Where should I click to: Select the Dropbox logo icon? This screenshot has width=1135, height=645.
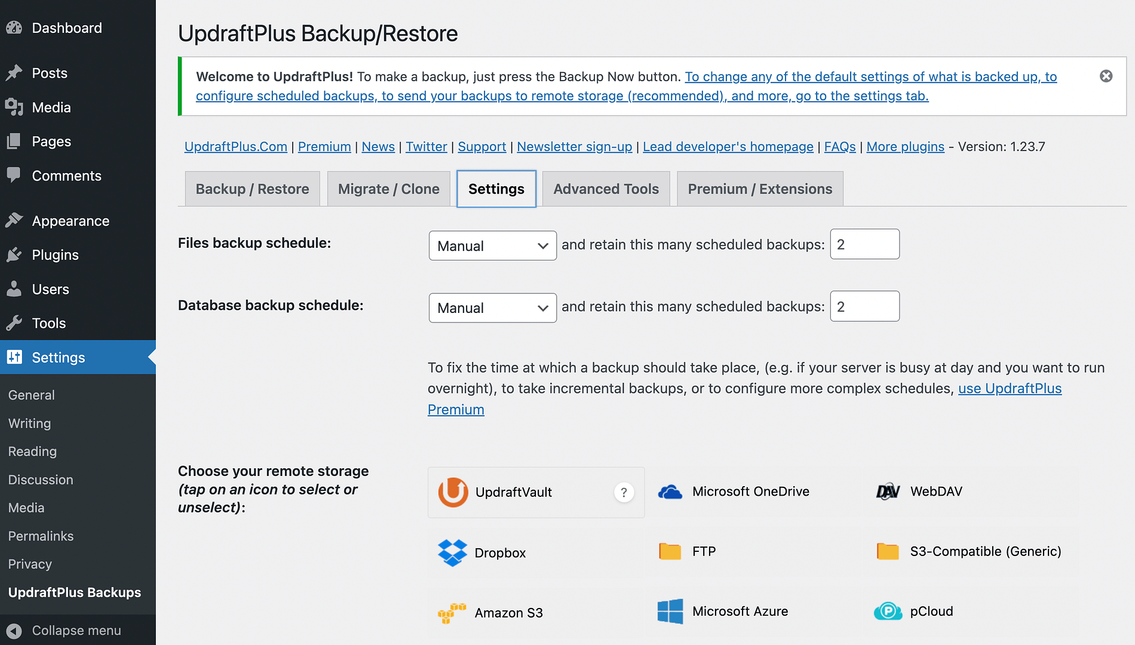[452, 553]
